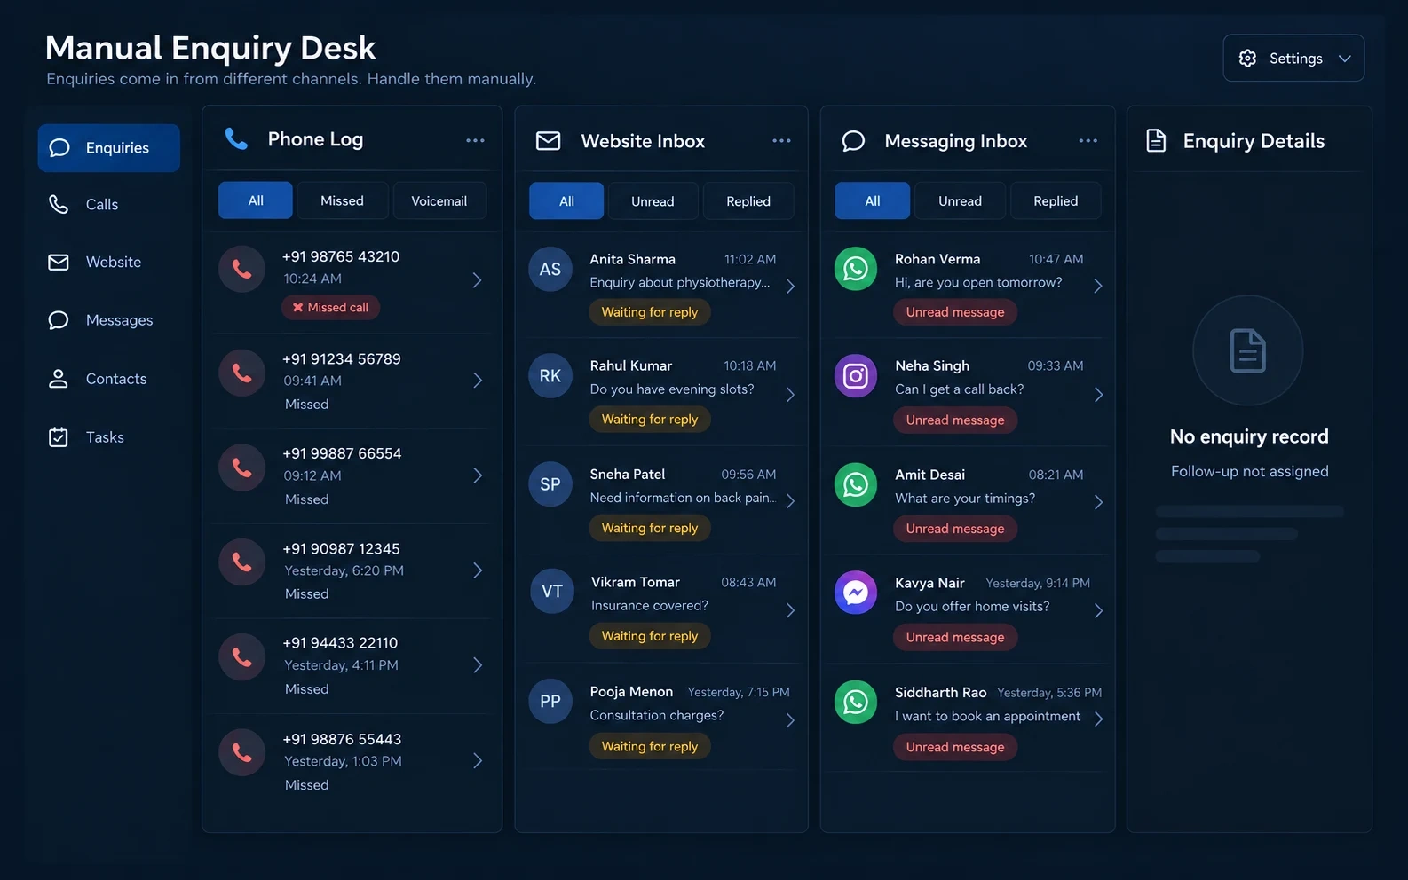The height and width of the screenshot is (880, 1408).
Task: Select Enquiries in the sidebar
Action: coord(108,148)
